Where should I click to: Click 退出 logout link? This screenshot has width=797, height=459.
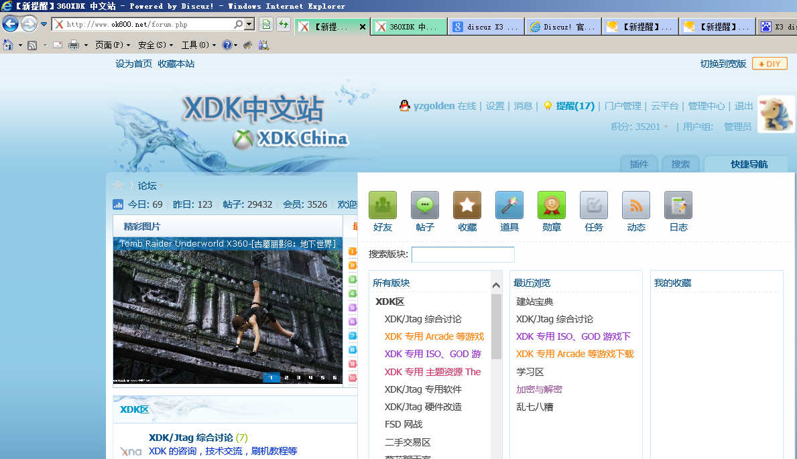(743, 106)
